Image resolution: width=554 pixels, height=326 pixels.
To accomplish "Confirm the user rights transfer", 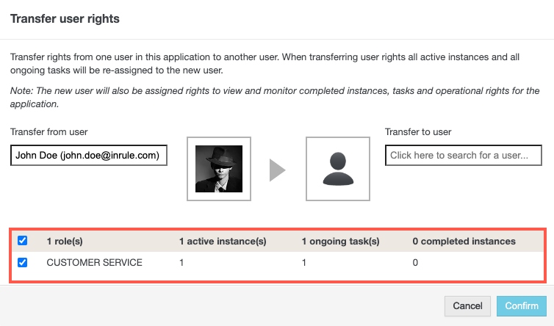I will pos(522,305).
